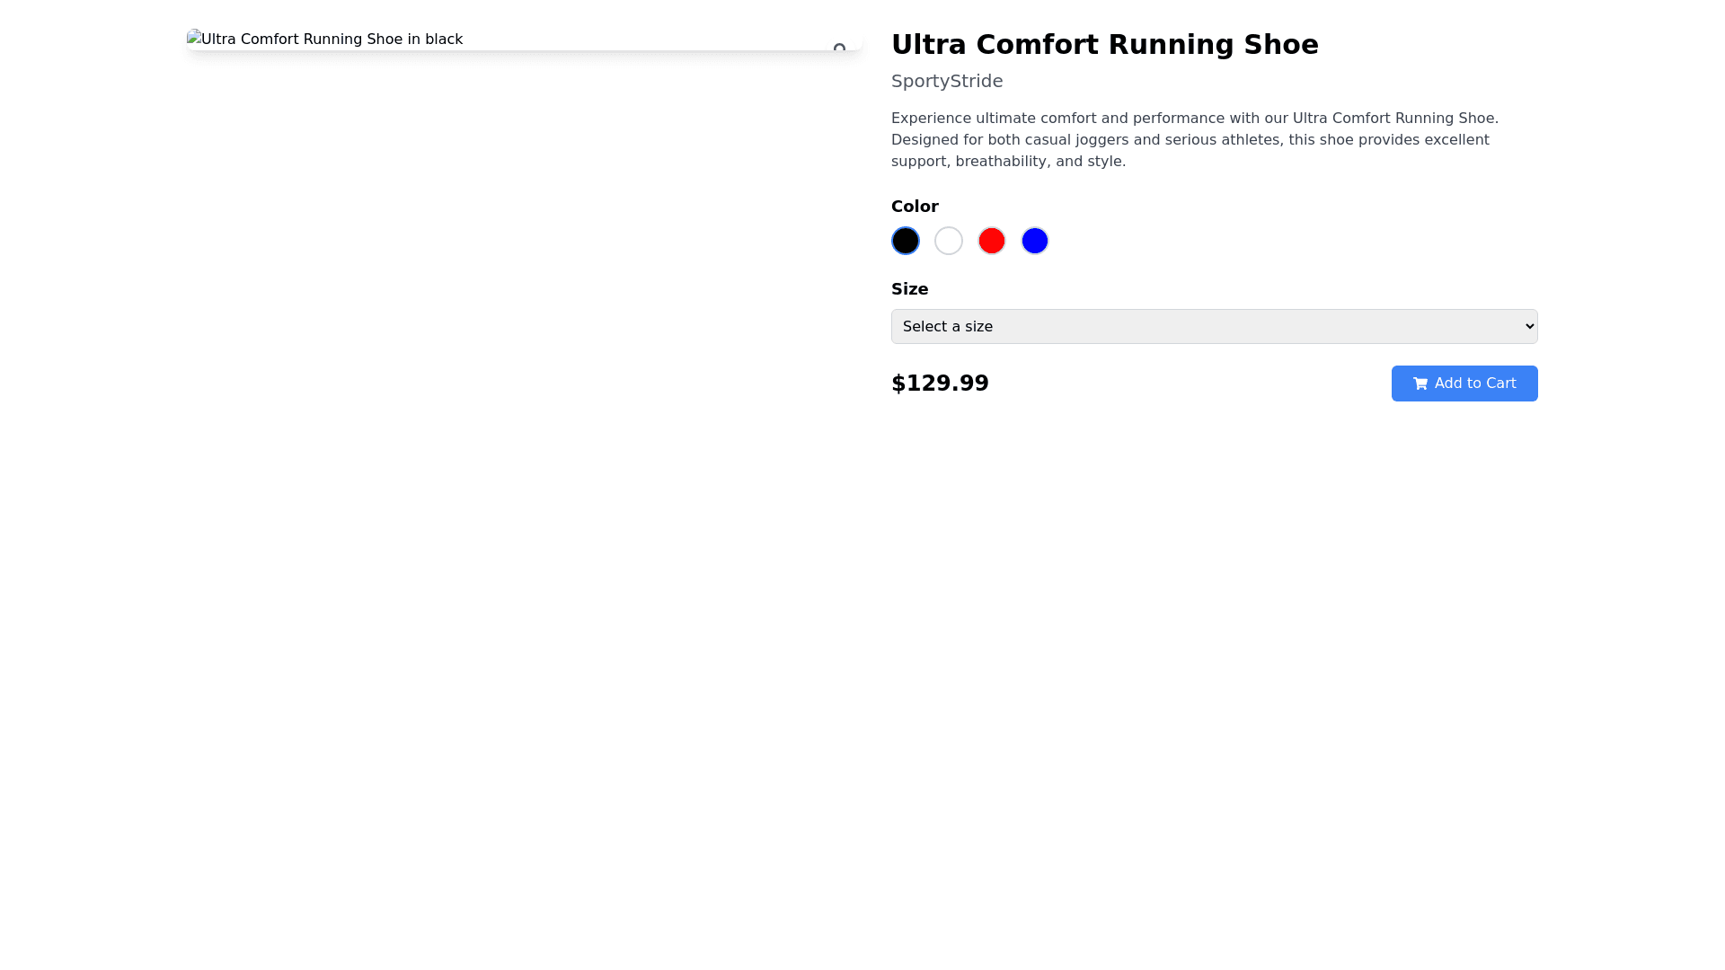
Task: Click the shopping cart icon
Action: [1420, 384]
